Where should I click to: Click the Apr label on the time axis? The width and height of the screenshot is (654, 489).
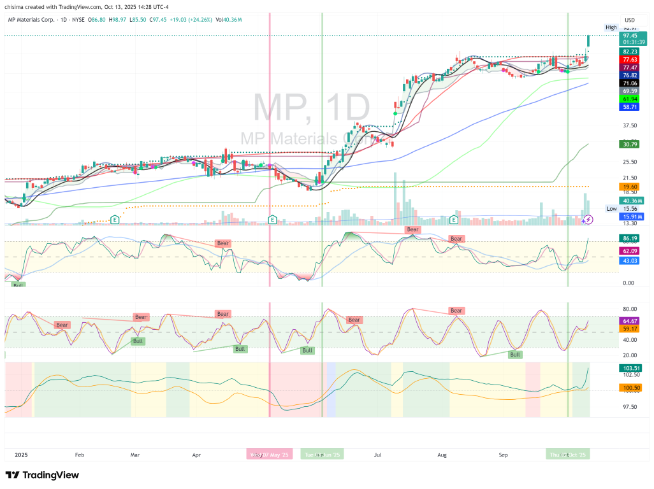(x=196, y=455)
